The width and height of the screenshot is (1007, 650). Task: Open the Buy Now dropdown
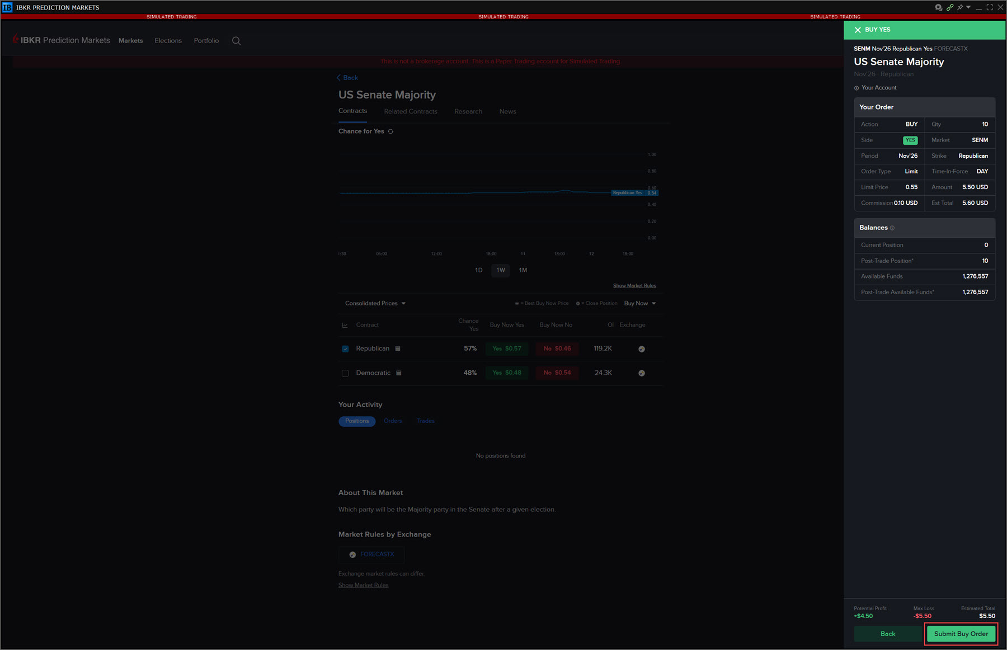click(x=640, y=303)
